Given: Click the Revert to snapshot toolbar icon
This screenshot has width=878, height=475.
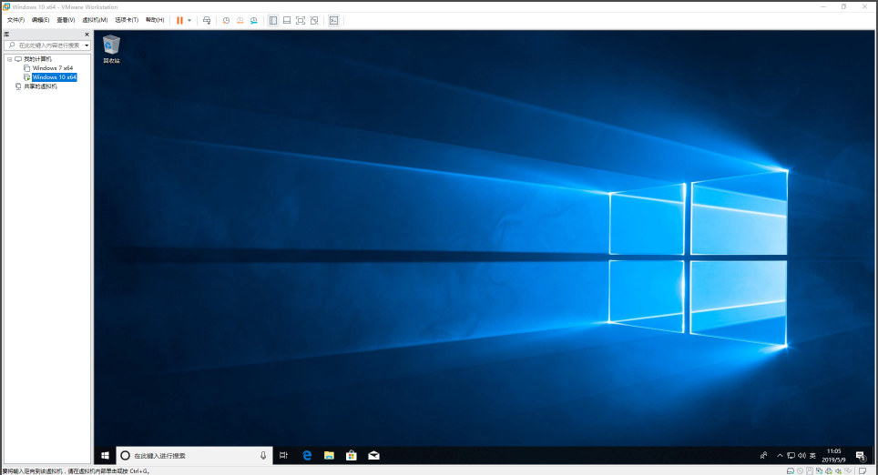Looking at the screenshot, I should coord(240,20).
